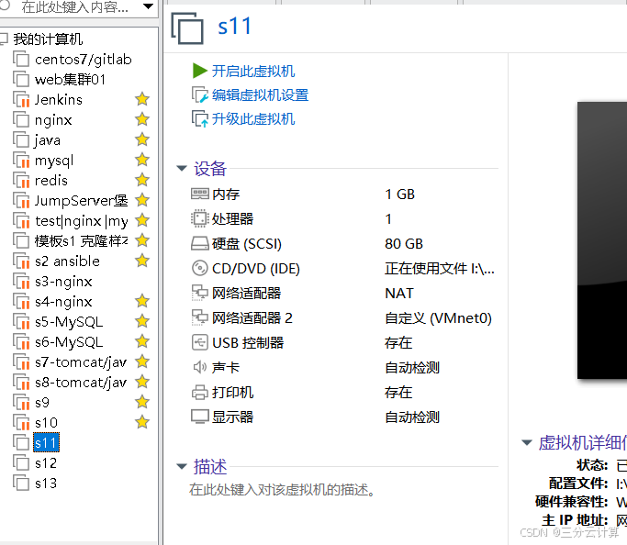Click the running VM icon beside redis
The width and height of the screenshot is (627, 545).
21,180
